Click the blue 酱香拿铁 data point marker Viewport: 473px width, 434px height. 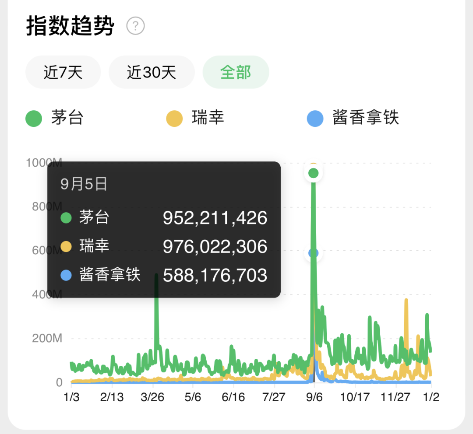pyautogui.click(x=314, y=253)
